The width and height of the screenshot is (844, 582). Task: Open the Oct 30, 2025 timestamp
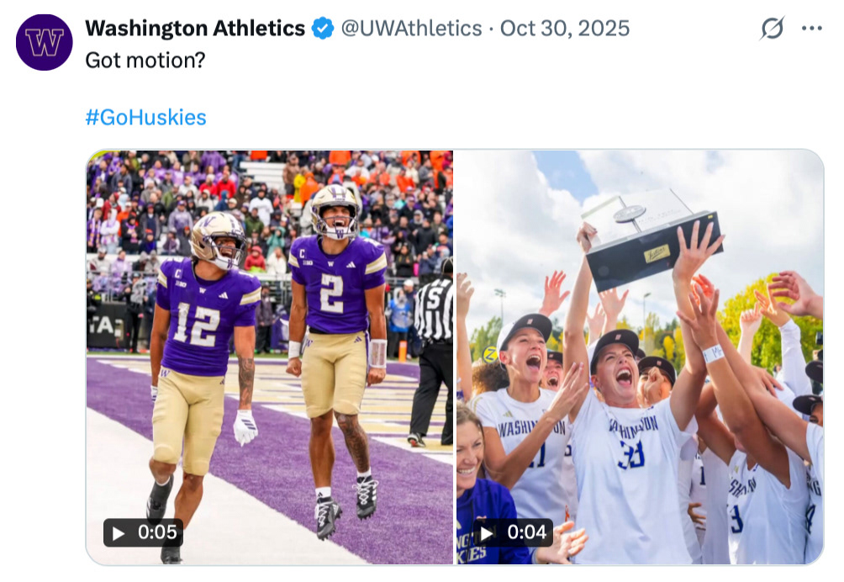564,29
